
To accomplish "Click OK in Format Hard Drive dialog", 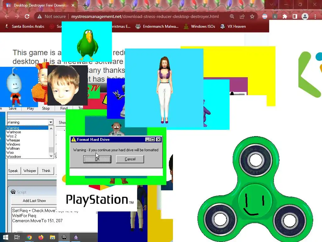I will [97, 159].
